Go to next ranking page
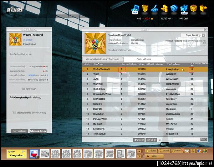Image resolution: width=214 pixels, height=167 pixels. pos(151,140)
